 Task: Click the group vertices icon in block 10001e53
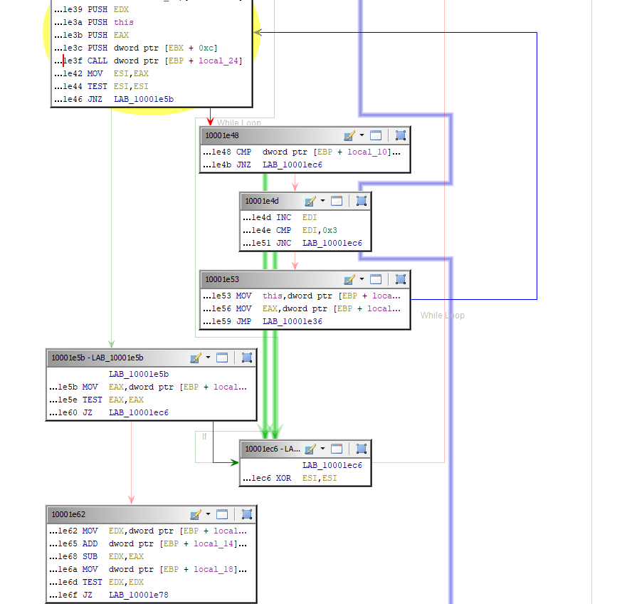coord(400,278)
